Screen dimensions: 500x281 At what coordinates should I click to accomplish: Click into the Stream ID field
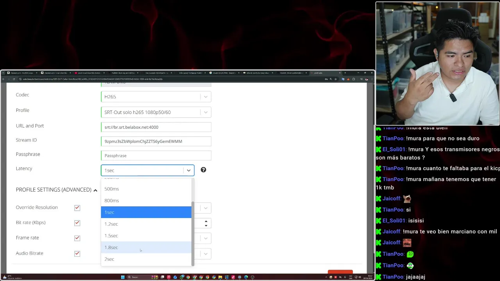click(156, 141)
